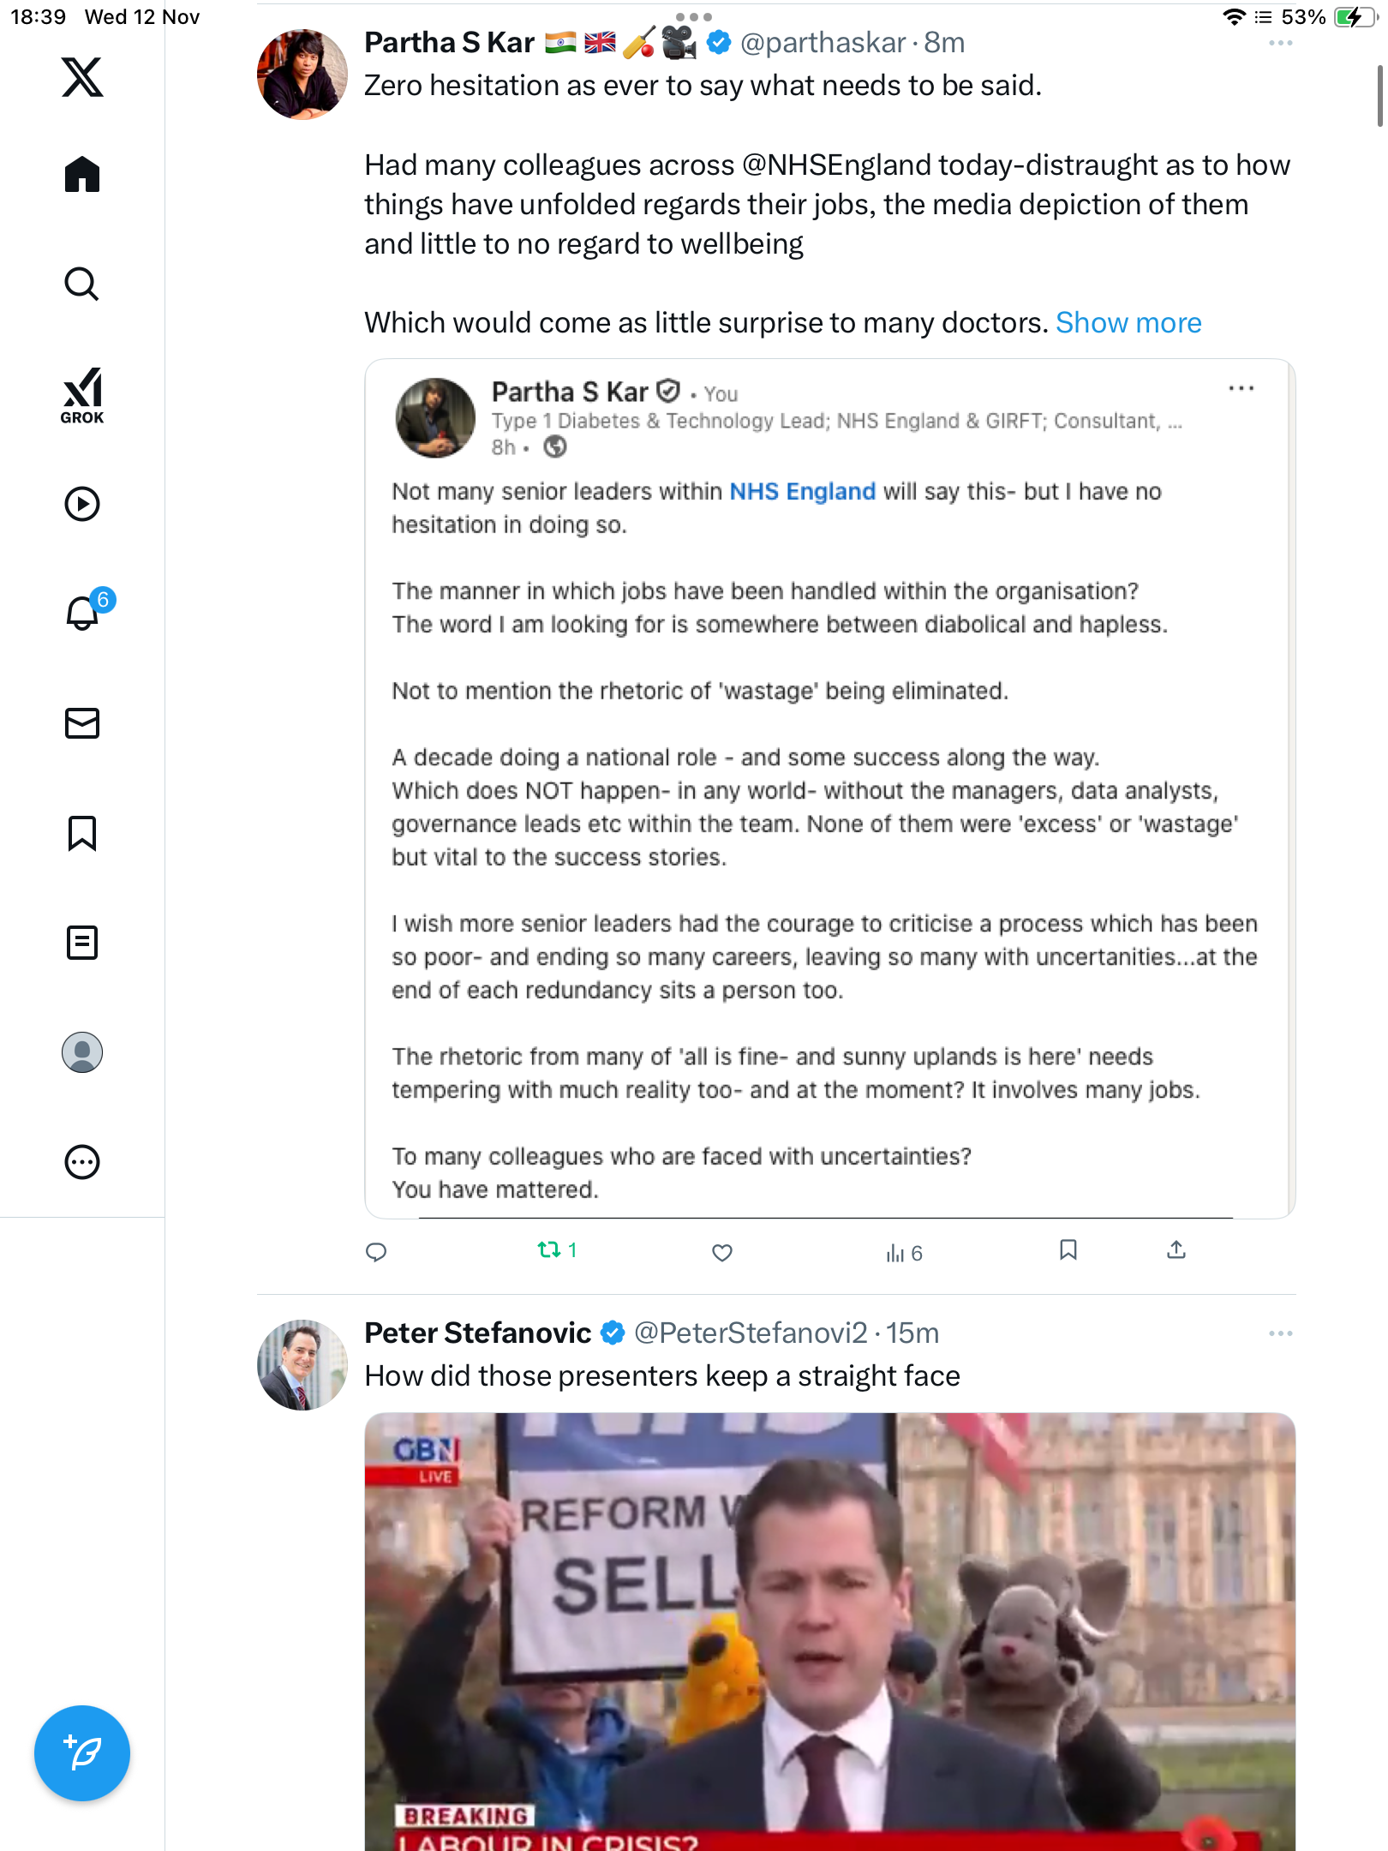Open the profile tab in sidebar
1388x1851 pixels.
[82, 1052]
